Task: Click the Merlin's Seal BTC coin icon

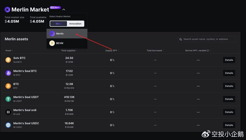Action: 8,73
